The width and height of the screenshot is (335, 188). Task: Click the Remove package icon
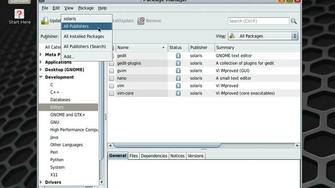tap(141, 21)
